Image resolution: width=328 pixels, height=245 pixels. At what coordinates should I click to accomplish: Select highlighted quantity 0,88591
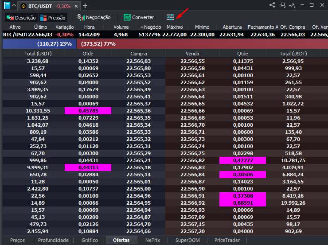242,203
